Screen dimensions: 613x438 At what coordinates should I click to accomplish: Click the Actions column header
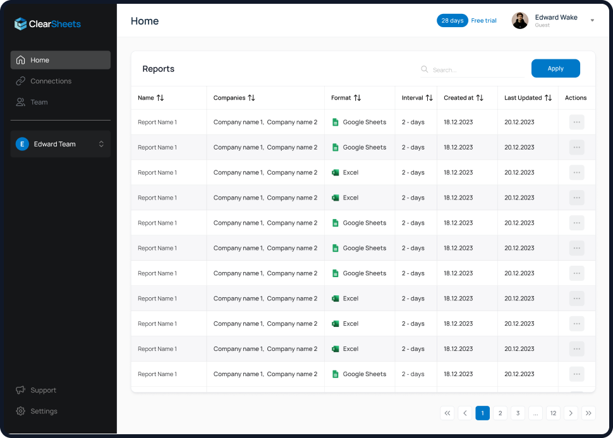click(576, 98)
